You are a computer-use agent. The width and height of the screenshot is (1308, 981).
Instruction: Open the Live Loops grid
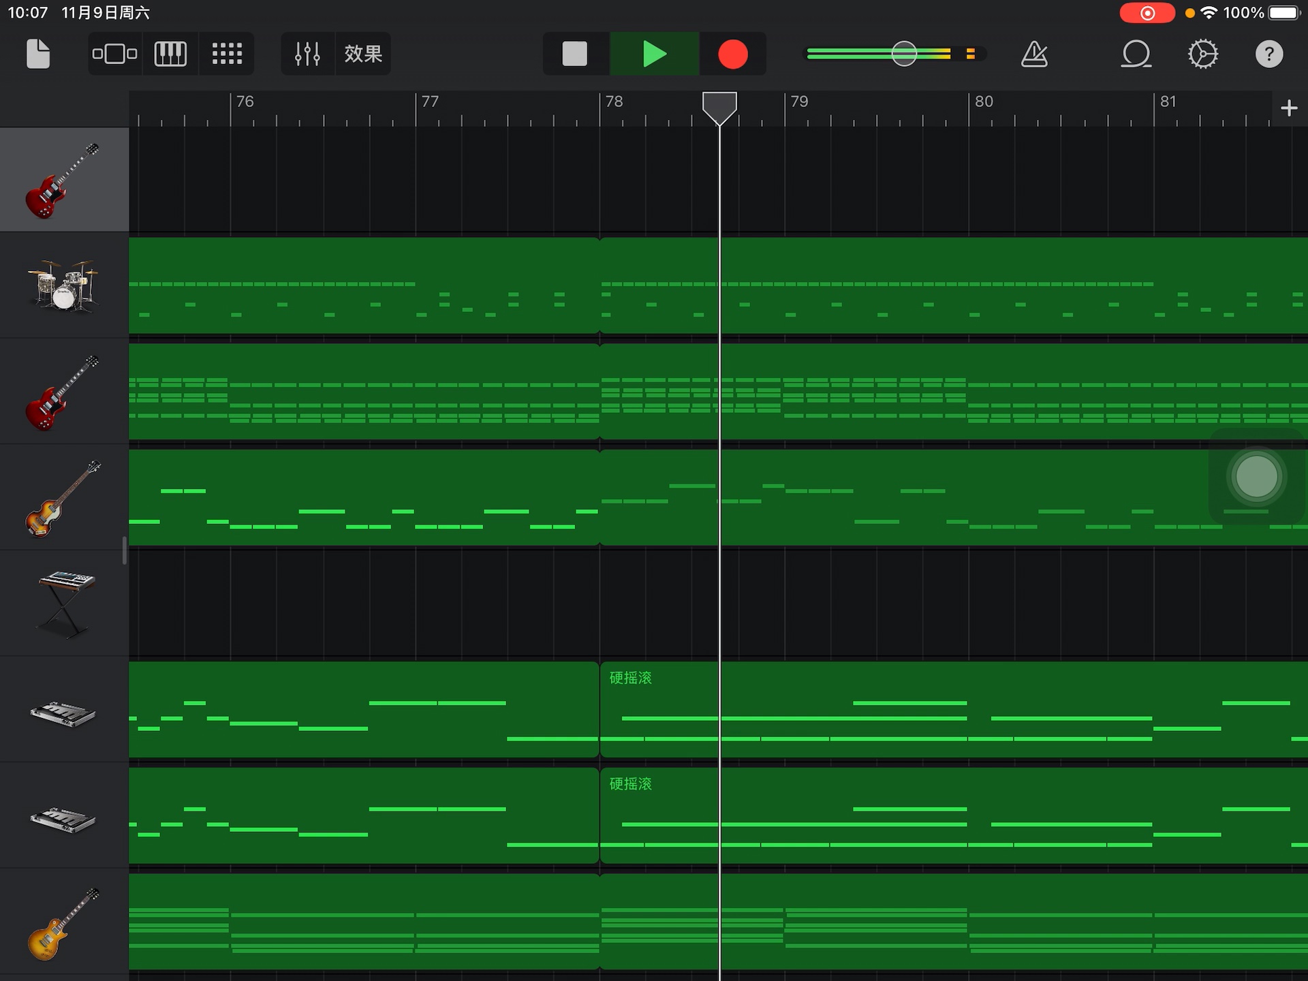(x=227, y=54)
